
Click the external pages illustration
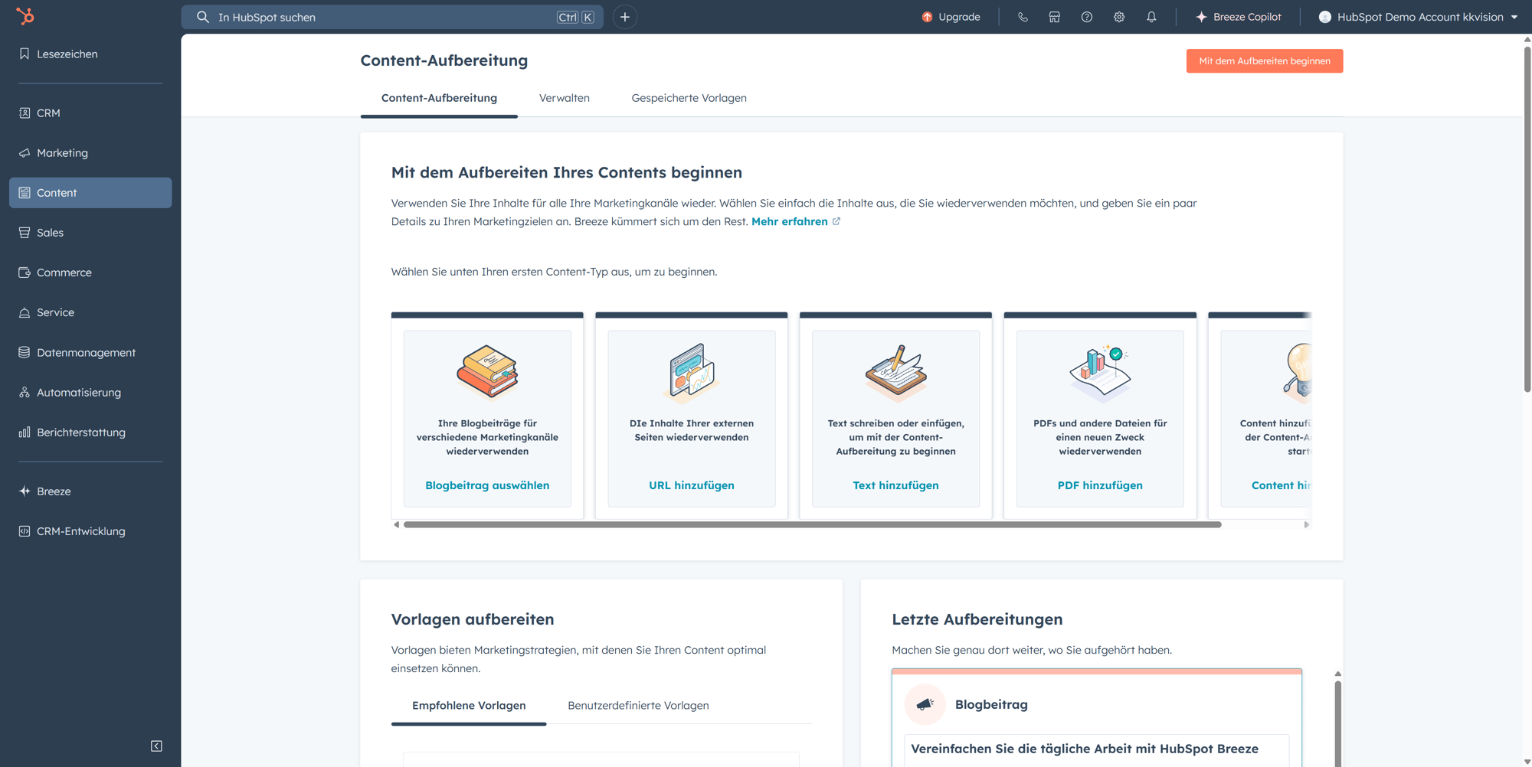[692, 373]
